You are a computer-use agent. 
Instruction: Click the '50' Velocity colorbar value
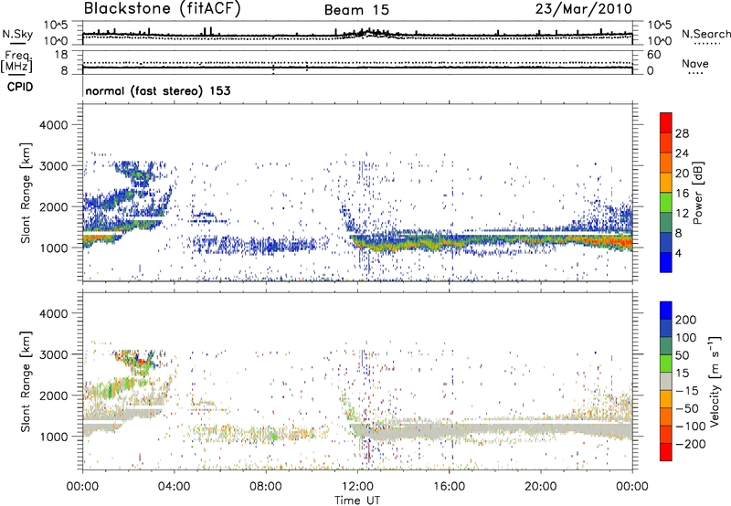tap(682, 355)
